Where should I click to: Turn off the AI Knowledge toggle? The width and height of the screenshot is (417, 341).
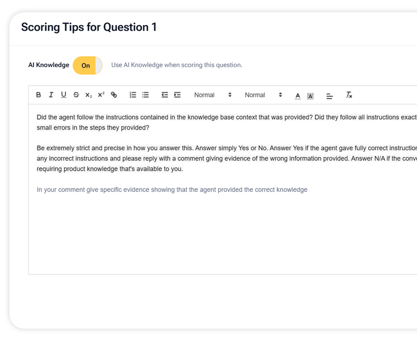coord(87,65)
